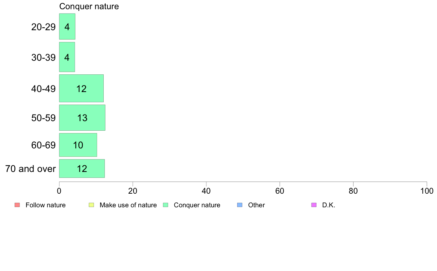
Task: Select the 70 and over bar
Action: click(x=82, y=168)
